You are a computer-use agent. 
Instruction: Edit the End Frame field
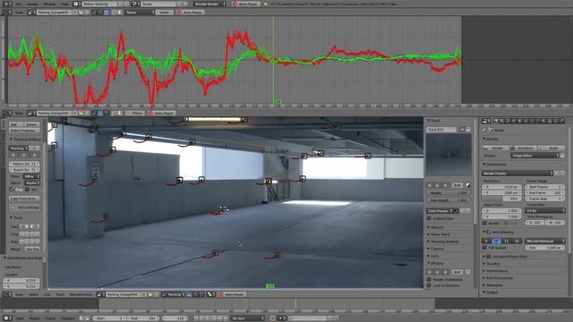[545, 193]
